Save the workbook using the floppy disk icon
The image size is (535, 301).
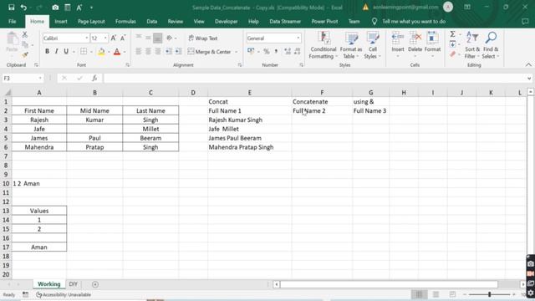(x=11, y=8)
